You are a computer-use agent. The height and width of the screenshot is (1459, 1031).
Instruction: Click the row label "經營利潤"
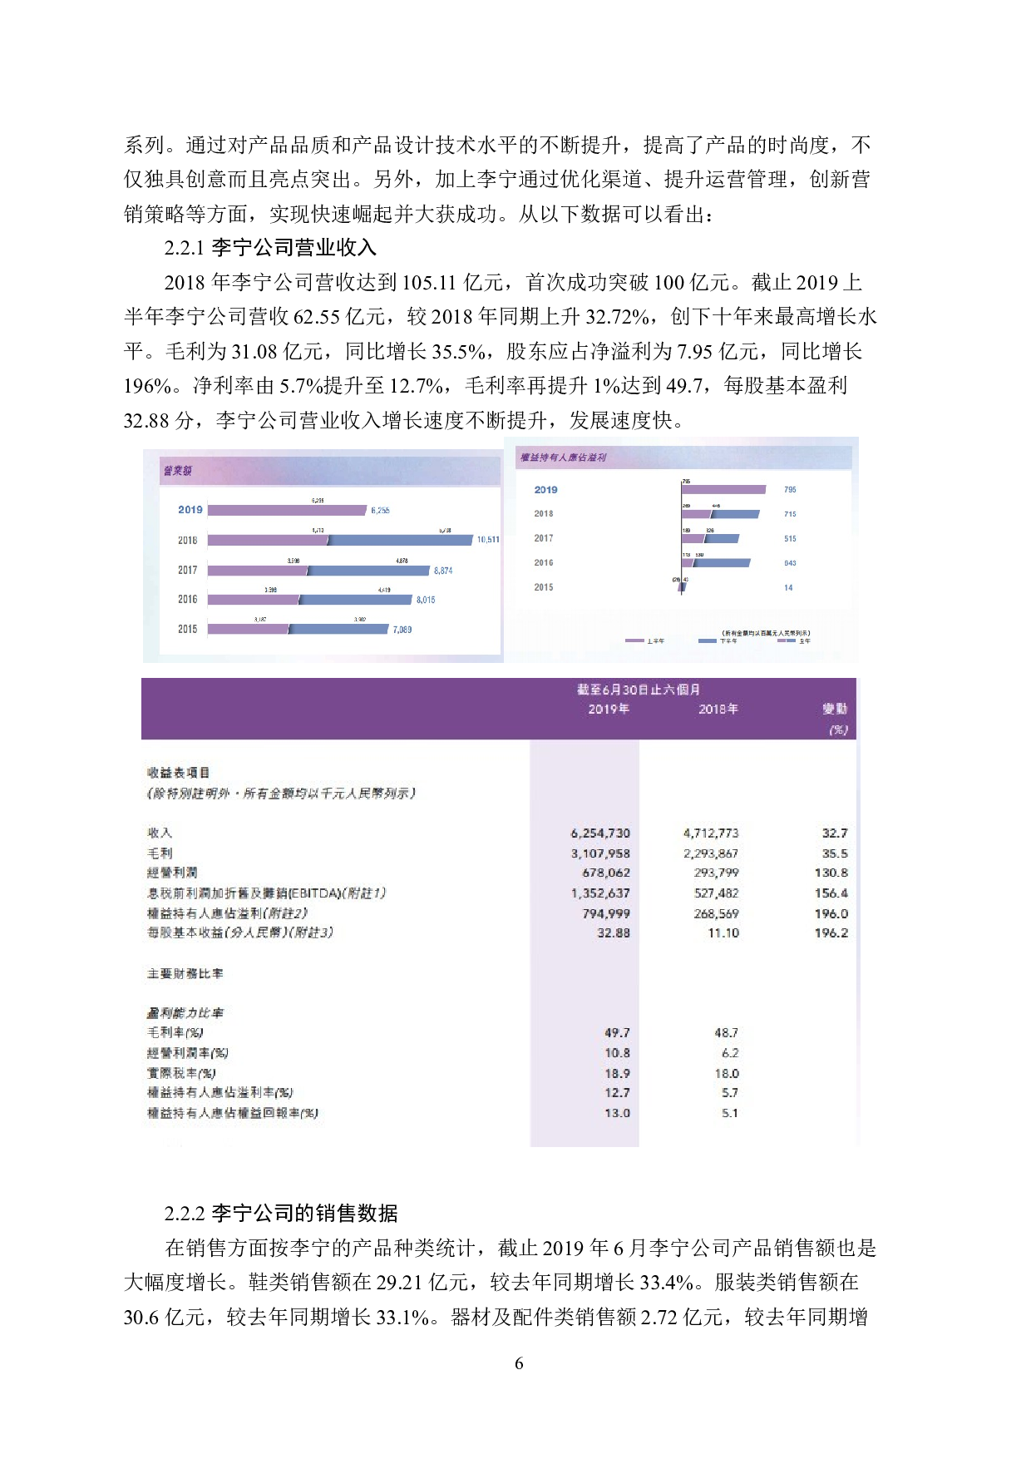coord(172,873)
